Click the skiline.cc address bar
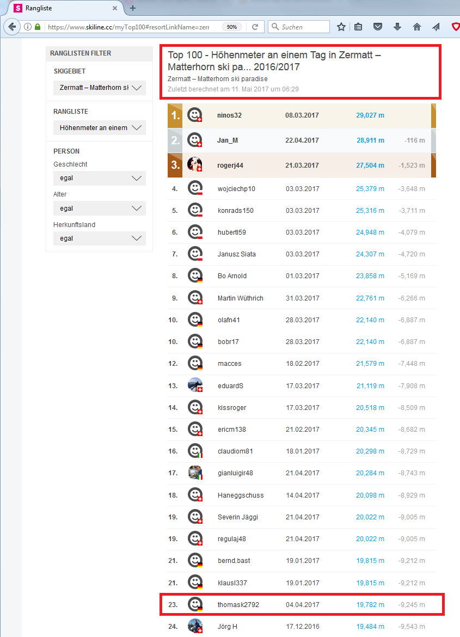Viewport: 460px width, 637px height. click(134, 27)
